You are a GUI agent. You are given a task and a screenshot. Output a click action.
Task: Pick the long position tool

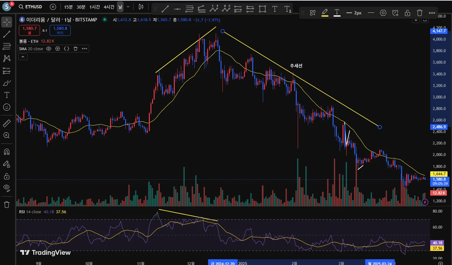point(238,9)
